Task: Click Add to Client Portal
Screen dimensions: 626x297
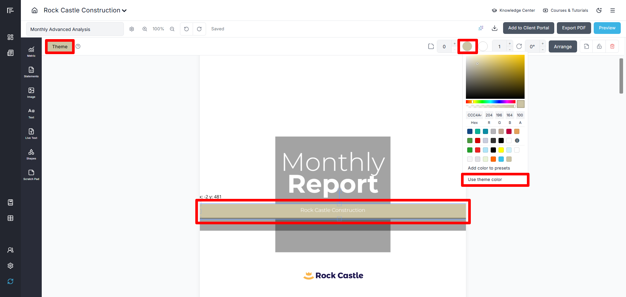Action: click(x=529, y=28)
